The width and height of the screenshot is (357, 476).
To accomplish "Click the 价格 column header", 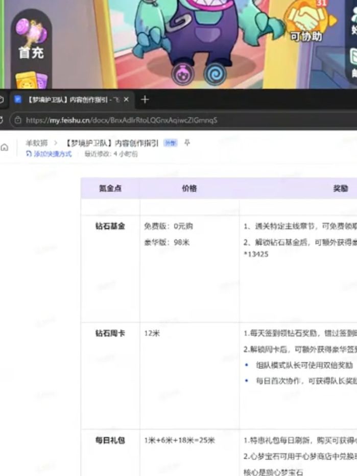I will coord(189,188).
